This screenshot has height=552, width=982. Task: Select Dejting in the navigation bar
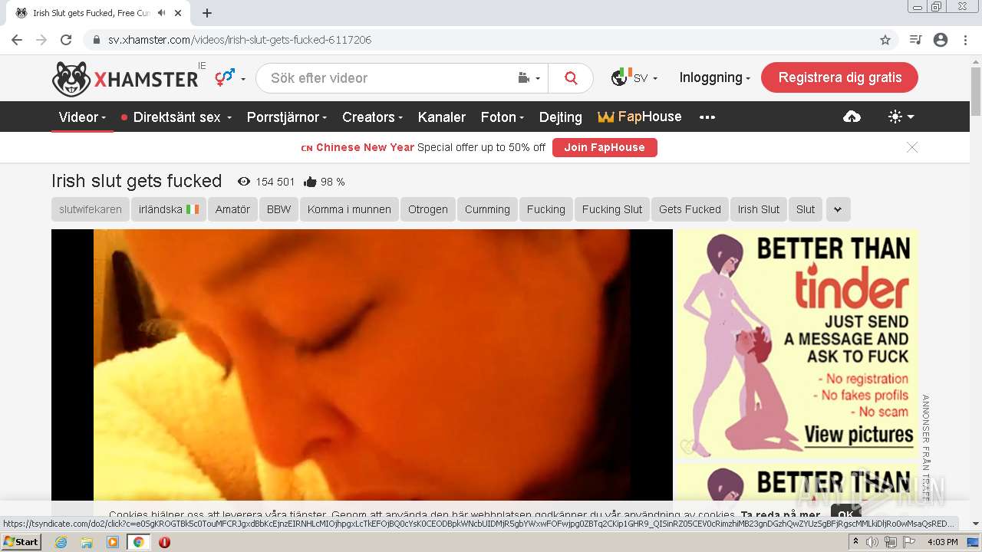(x=561, y=117)
